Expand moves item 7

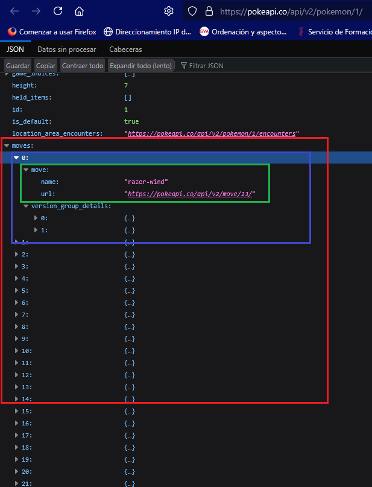16,314
